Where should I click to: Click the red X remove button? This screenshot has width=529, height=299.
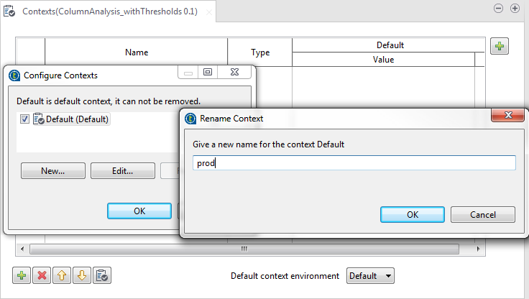point(42,276)
